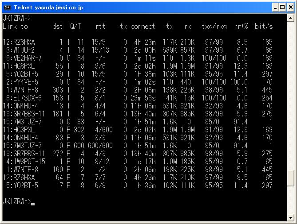Click the rtt value '600/600'
The image size is (297, 224).
pyautogui.click(x=100, y=146)
